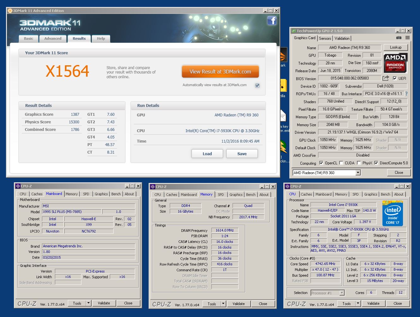The height and width of the screenshot is (317, 420).
Task: Click Close button in processor CPU-Z window
Action: (x=398, y=303)
